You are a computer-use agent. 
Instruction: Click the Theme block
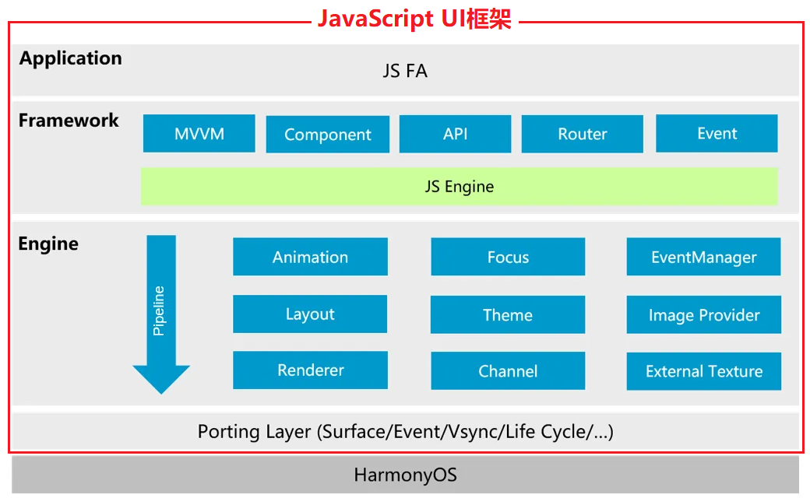pyautogui.click(x=508, y=315)
